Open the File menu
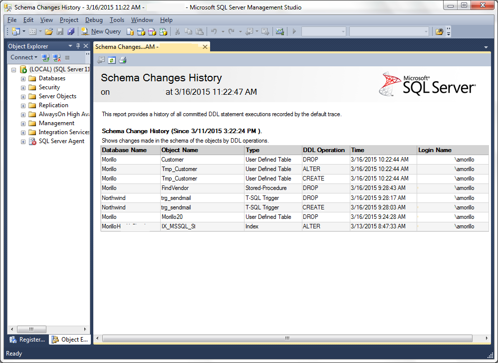 coord(12,20)
